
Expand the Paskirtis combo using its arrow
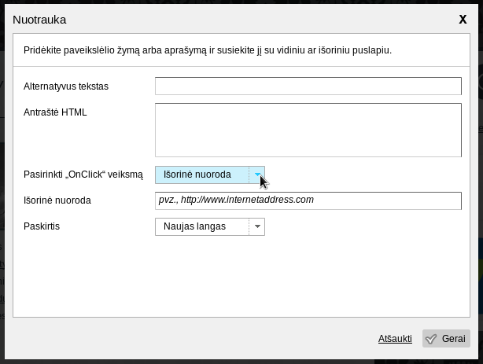coord(257,226)
